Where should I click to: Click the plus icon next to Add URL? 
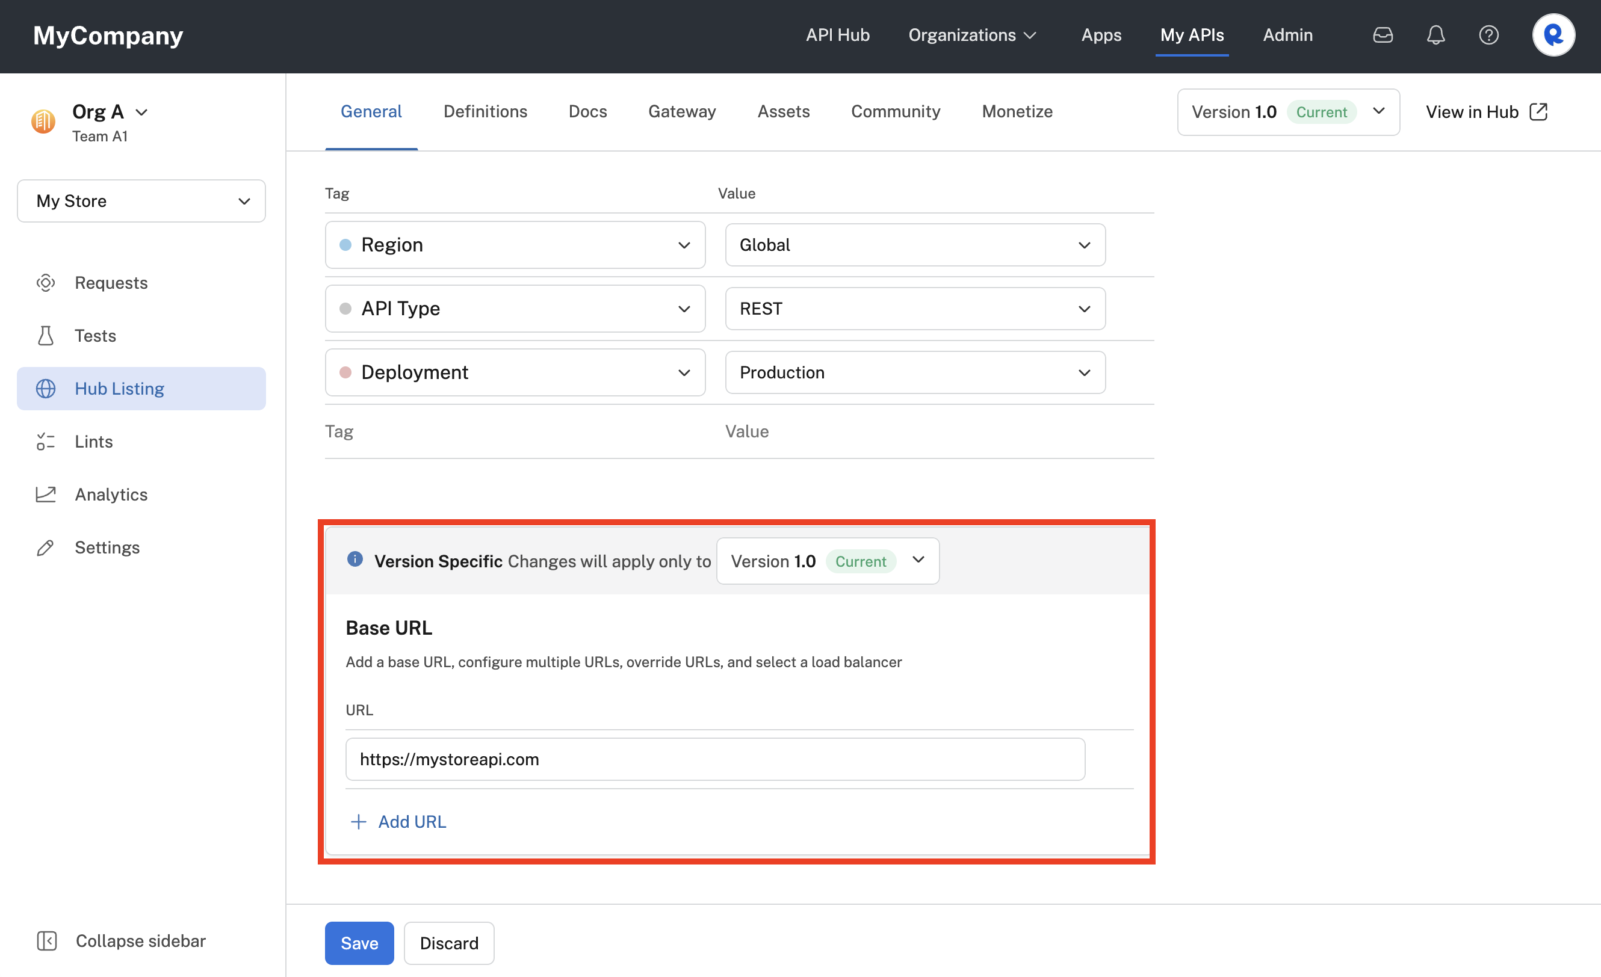tap(359, 822)
